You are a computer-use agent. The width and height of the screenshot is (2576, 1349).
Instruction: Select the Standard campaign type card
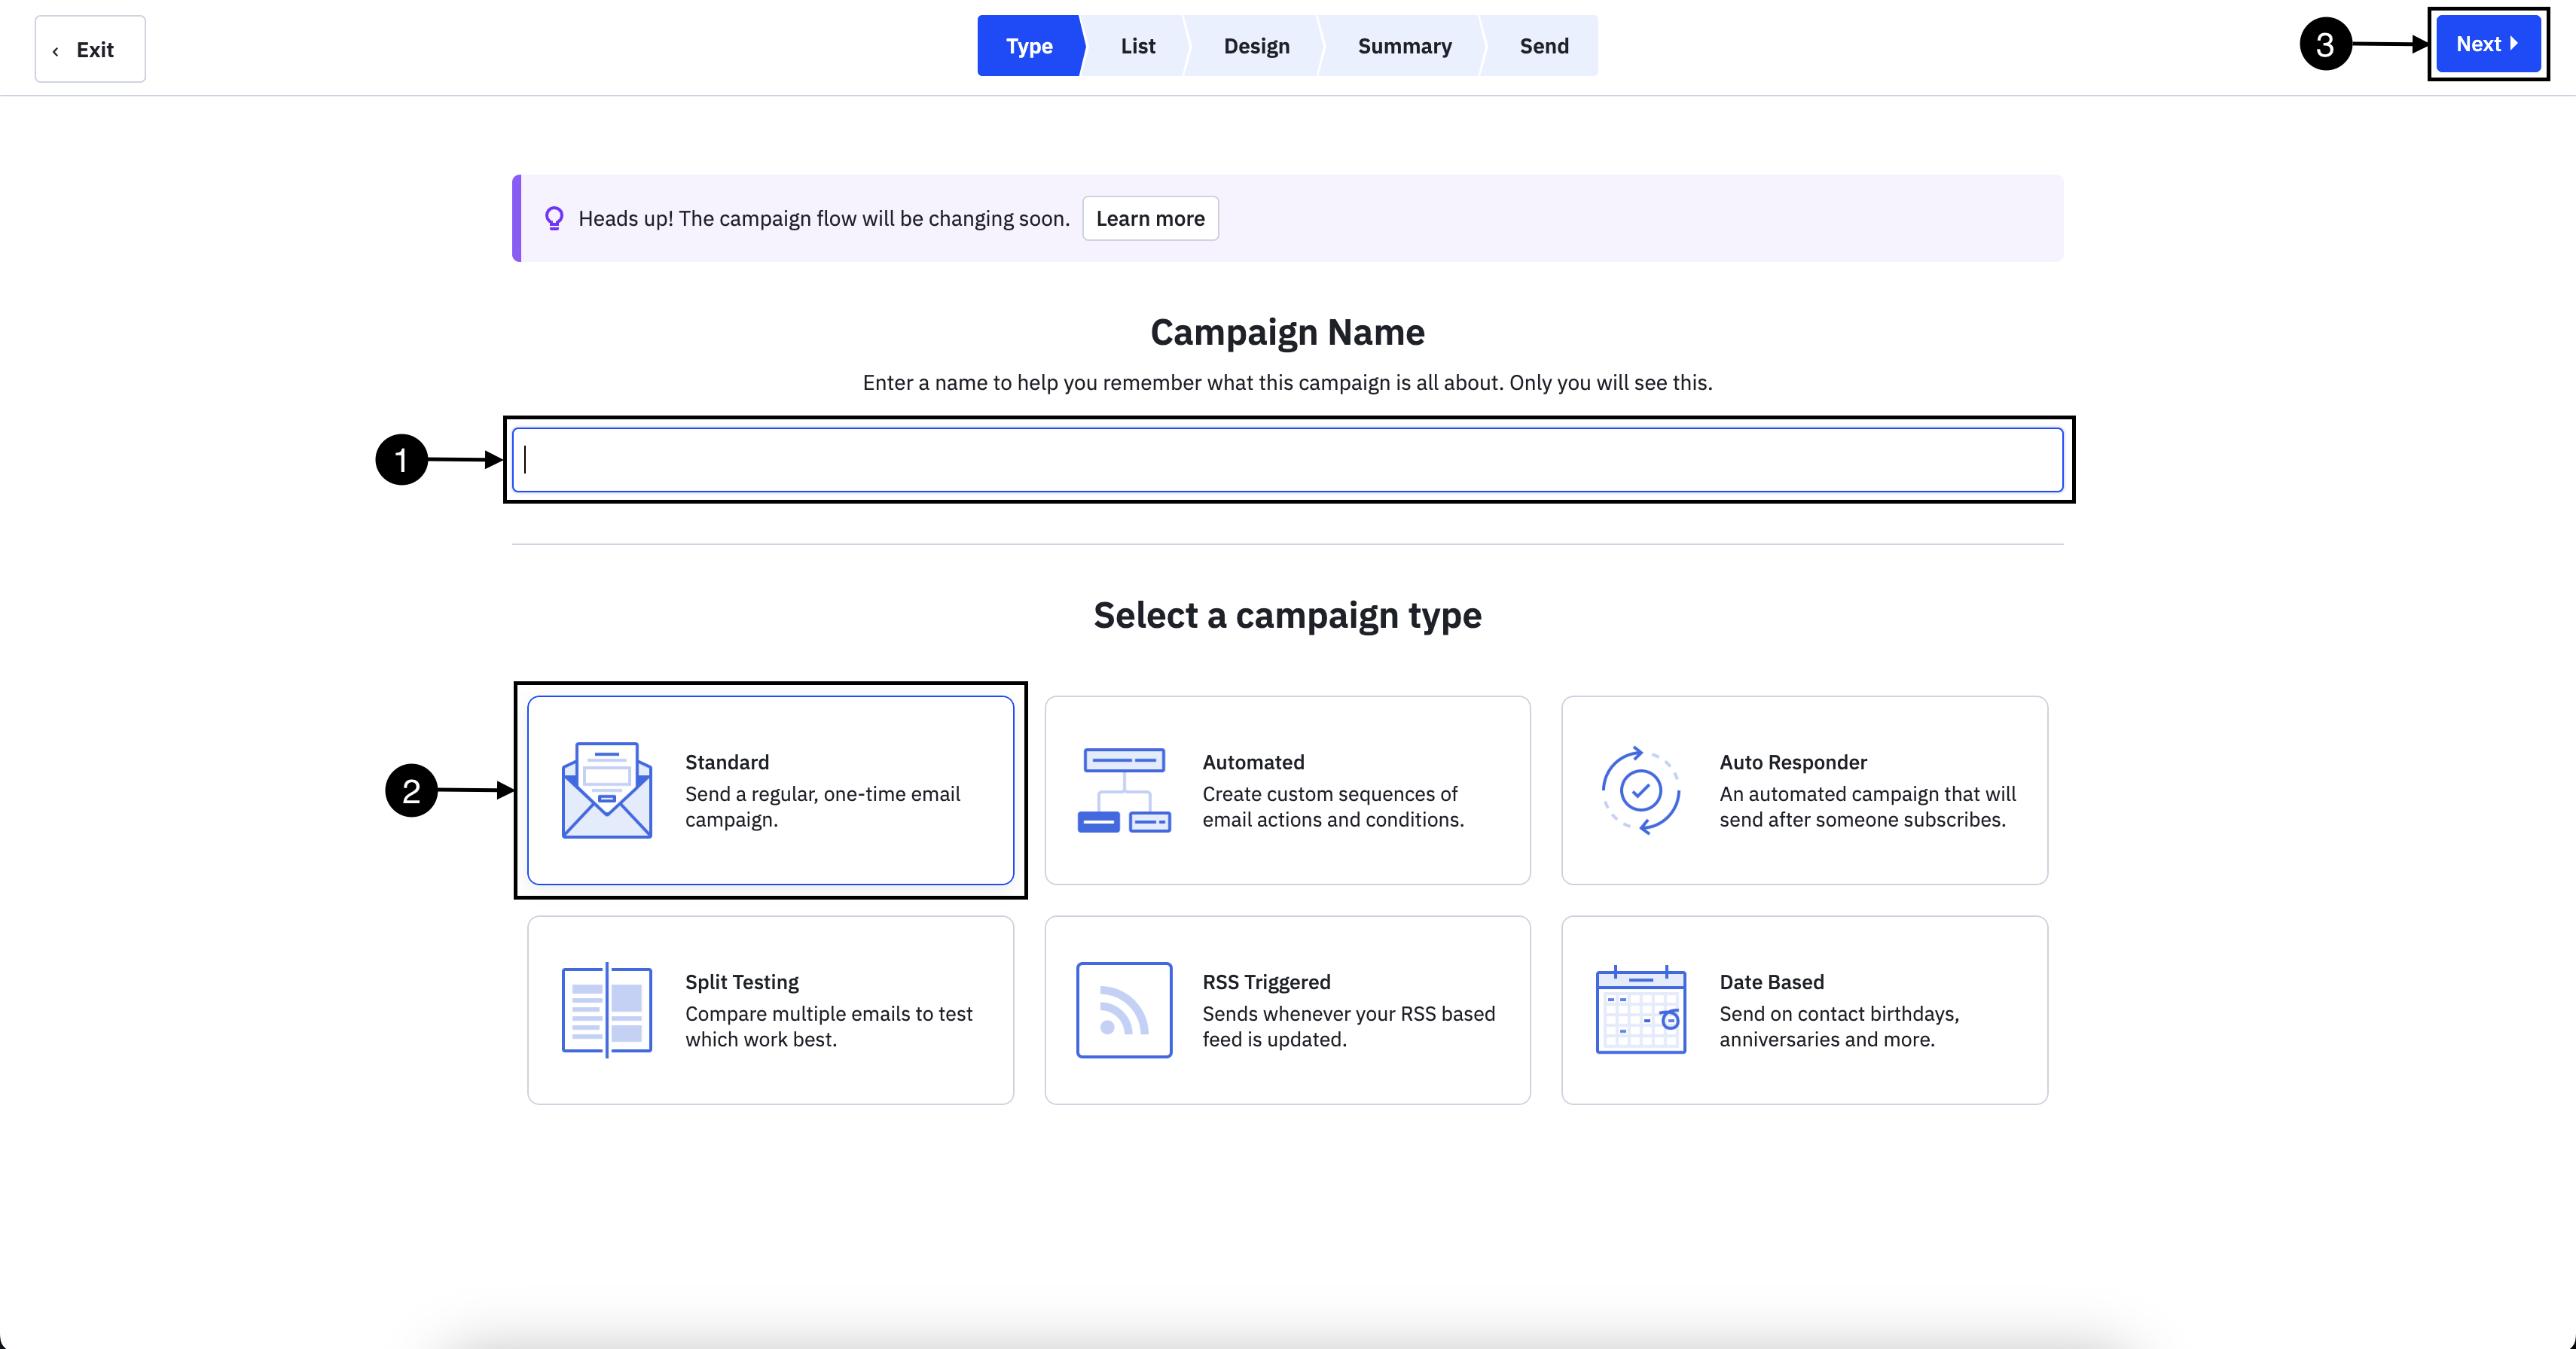click(x=770, y=790)
